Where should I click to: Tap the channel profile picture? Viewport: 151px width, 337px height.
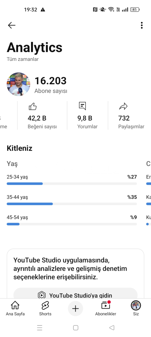pos(18,84)
